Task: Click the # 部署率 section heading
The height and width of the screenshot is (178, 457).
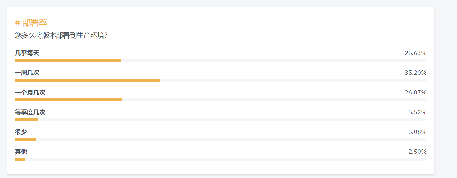Action: [31, 23]
